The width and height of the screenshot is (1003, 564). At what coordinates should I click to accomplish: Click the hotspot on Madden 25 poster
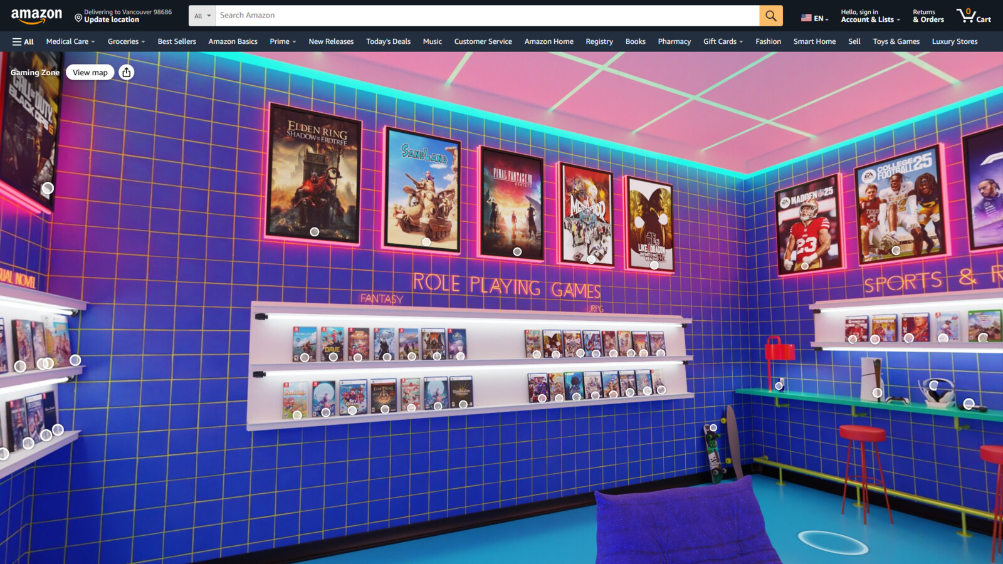[805, 266]
